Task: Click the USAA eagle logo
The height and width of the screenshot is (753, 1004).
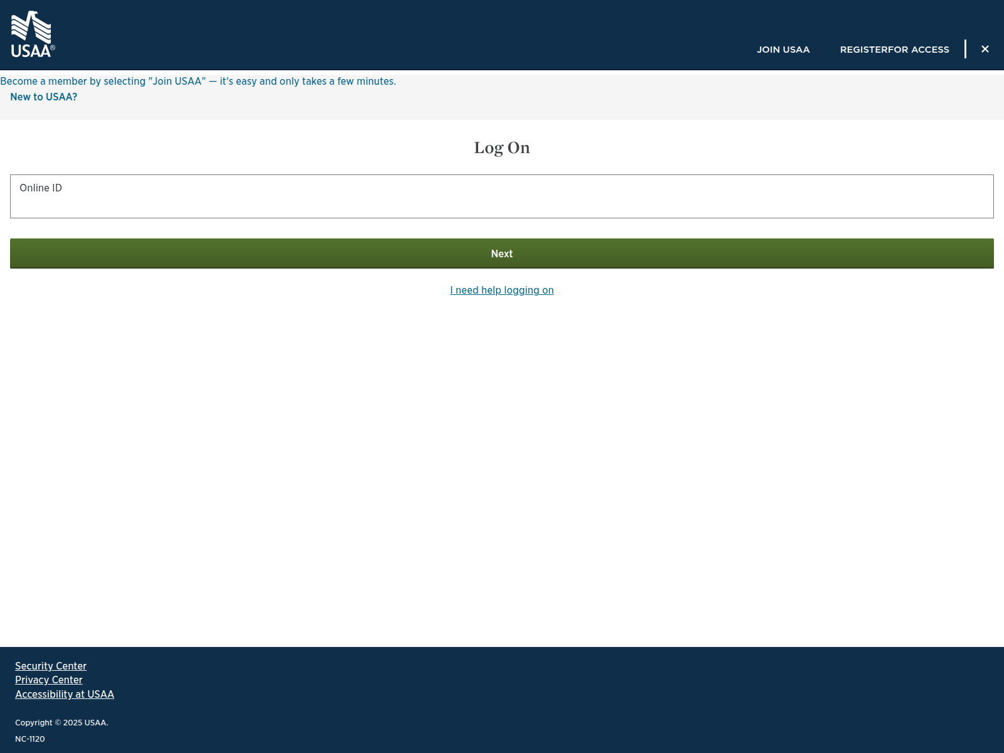Action: pos(33,35)
